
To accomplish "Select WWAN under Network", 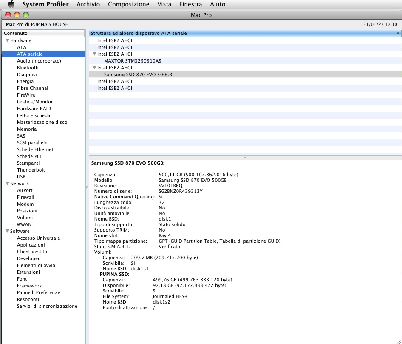I will click(24, 224).
